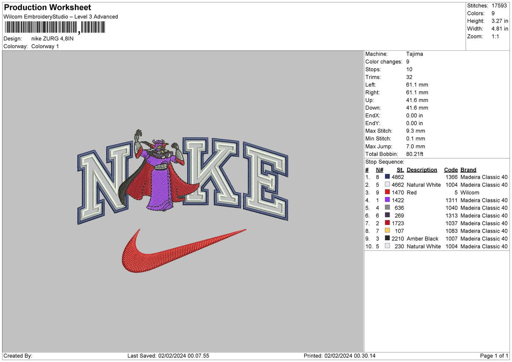Click the Wilcom EmbroideryStudio Level 3 Advanced text
512x362 pixels.
point(61,17)
